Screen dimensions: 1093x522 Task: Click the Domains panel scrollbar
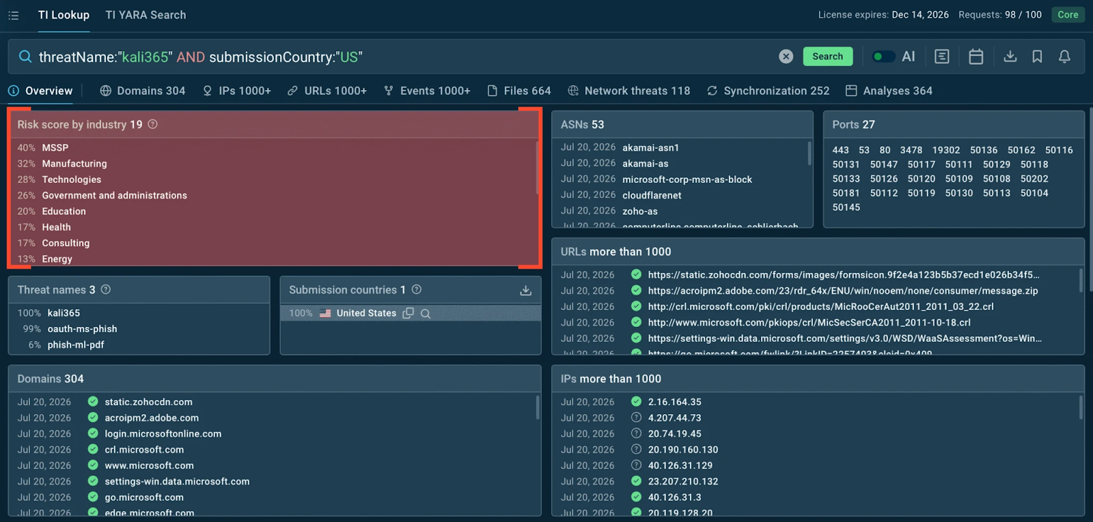click(x=537, y=407)
